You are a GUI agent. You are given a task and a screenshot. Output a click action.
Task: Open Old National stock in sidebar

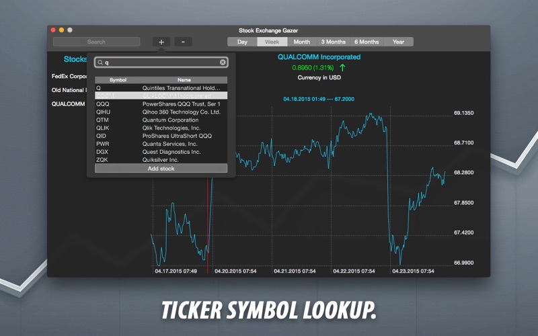69,90
